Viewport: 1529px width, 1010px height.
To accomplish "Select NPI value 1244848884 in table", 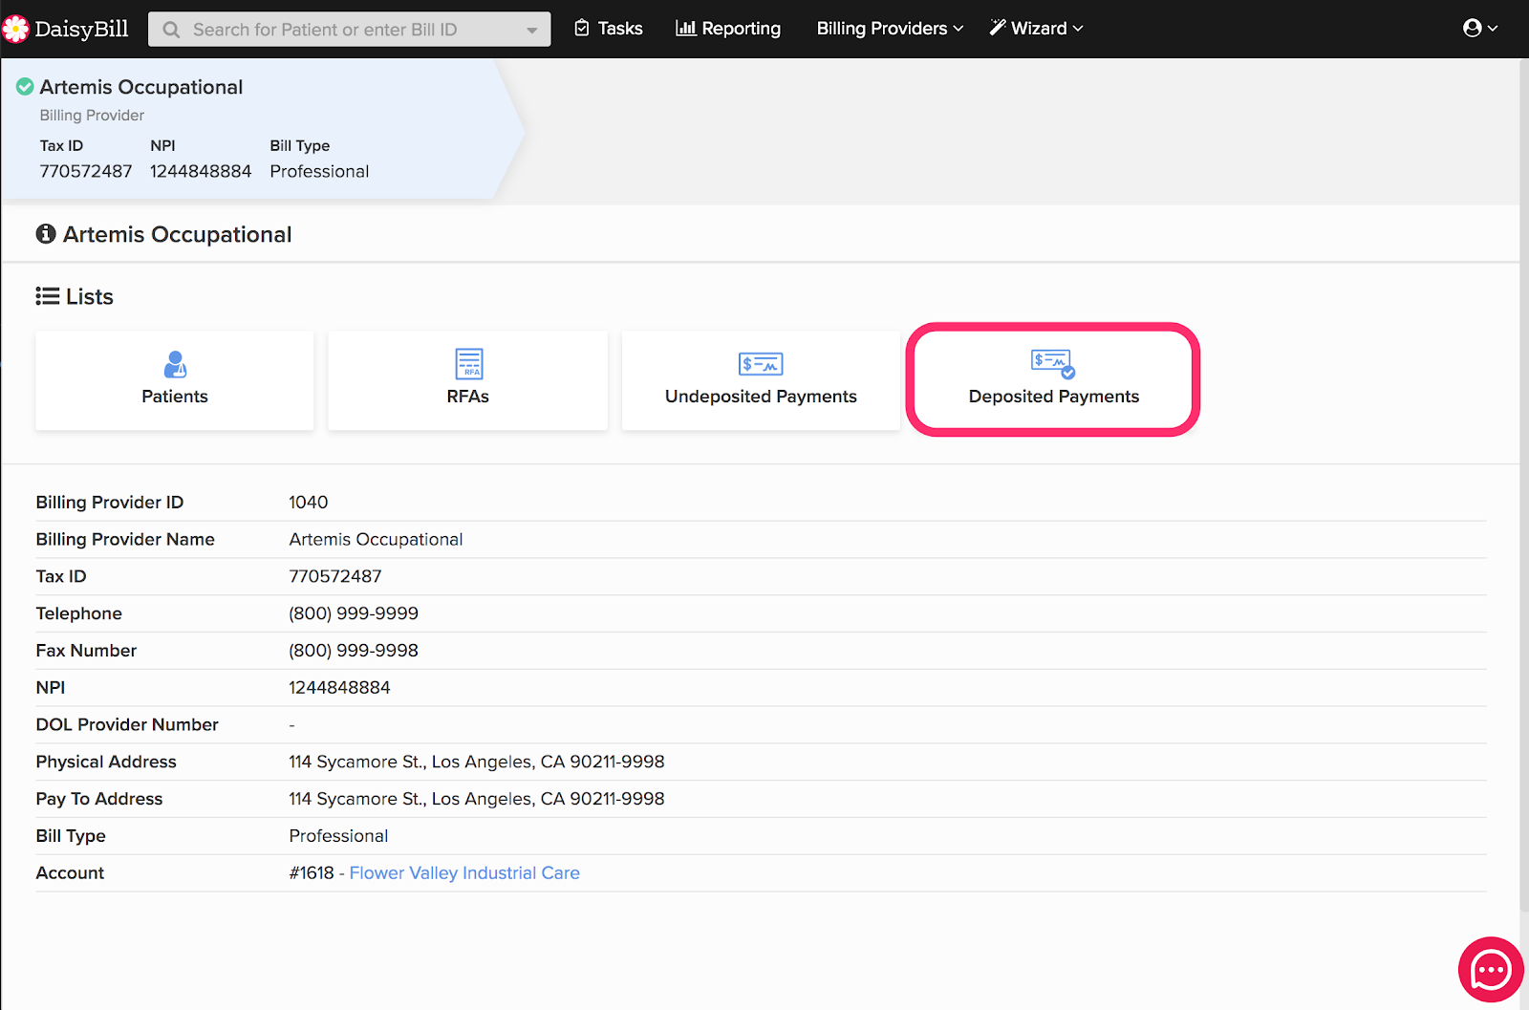I will (339, 687).
